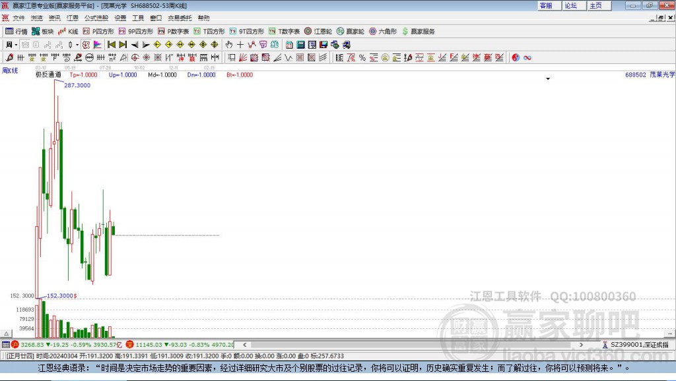
Task: Open the 浏览 menu
Action: click(x=37, y=18)
